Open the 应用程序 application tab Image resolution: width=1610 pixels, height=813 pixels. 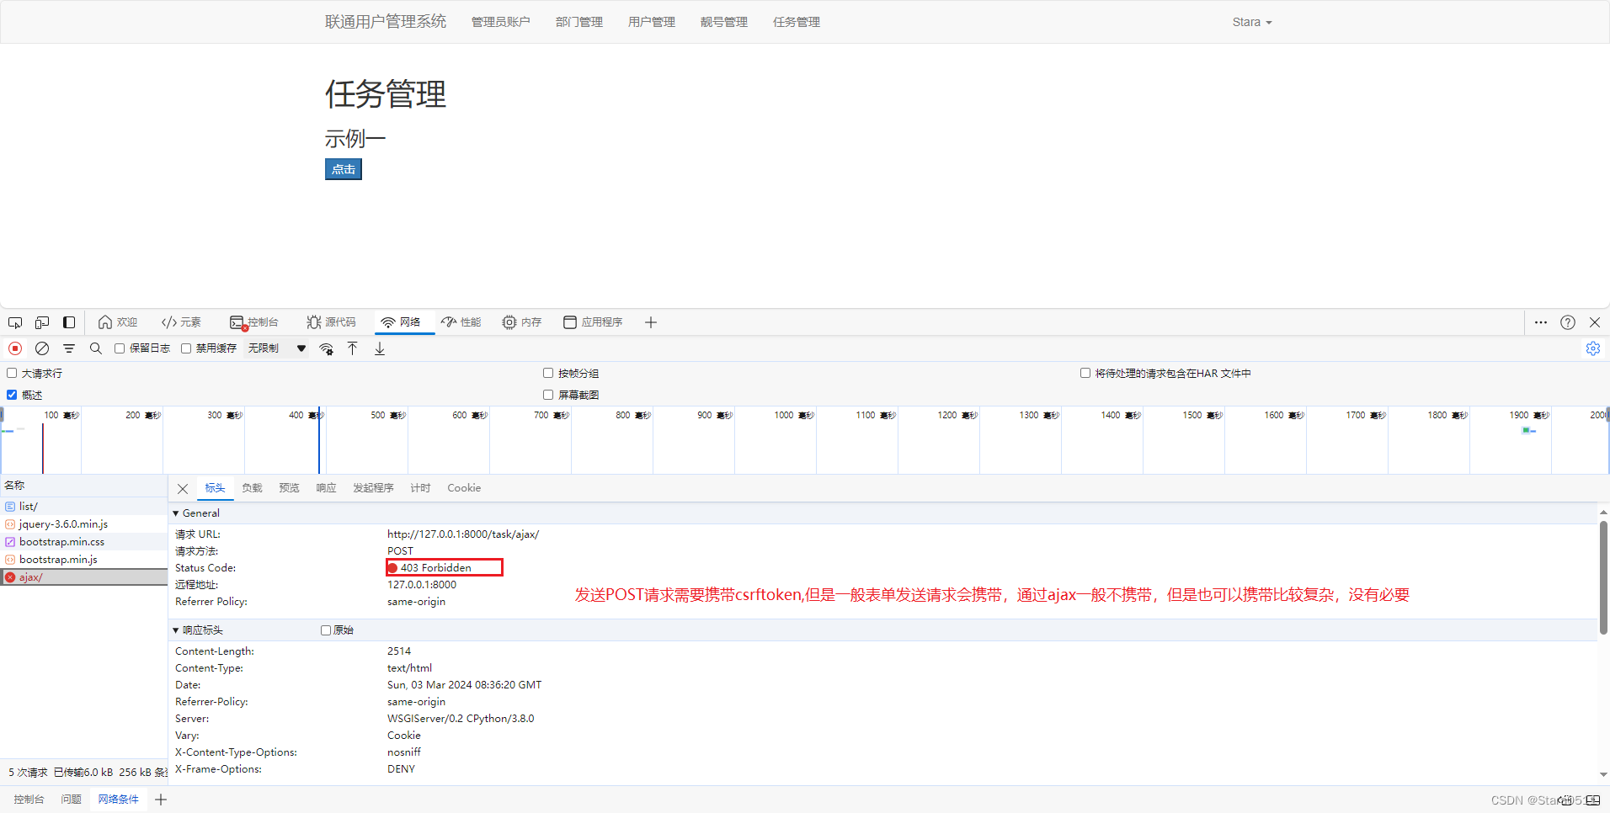click(x=593, y=322)
